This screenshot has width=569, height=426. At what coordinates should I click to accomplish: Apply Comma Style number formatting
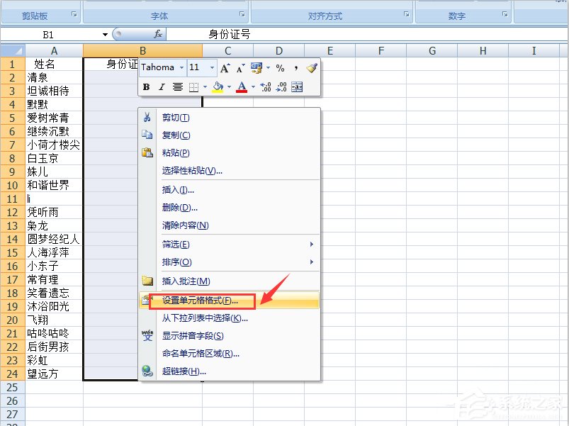click(x=295, y=69)
